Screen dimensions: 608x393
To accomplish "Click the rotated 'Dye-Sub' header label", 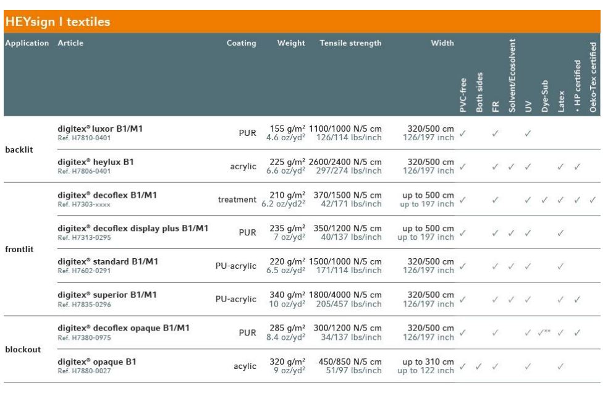I will click(545, 96).
